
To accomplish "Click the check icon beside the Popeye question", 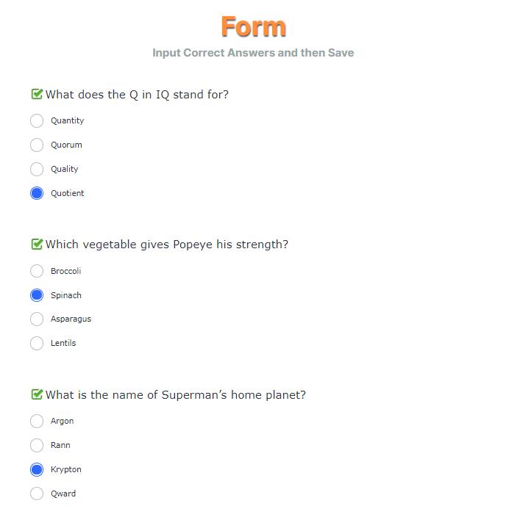I will coord(37,244).
